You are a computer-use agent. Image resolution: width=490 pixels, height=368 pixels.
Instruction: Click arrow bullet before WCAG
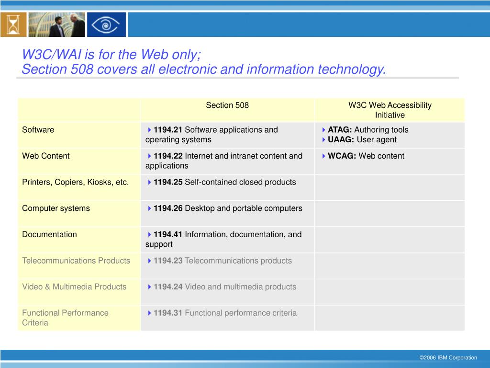click(x=324, y=156)
